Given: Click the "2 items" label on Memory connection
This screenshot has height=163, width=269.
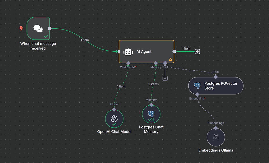Looking at the screenshot, I should tap(154, 84).
